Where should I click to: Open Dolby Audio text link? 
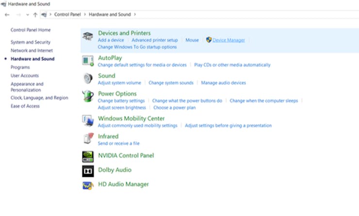pos(114,170)
